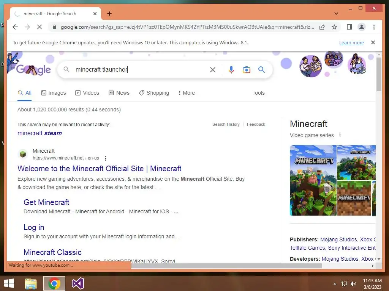Click into the search text field
The width and height of the screenshot is (389, 291).
(140, 70)
